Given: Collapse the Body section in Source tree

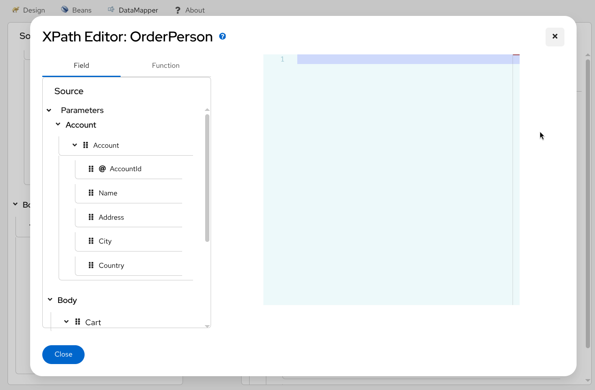Looking at the screenshot, I should 50,300.
